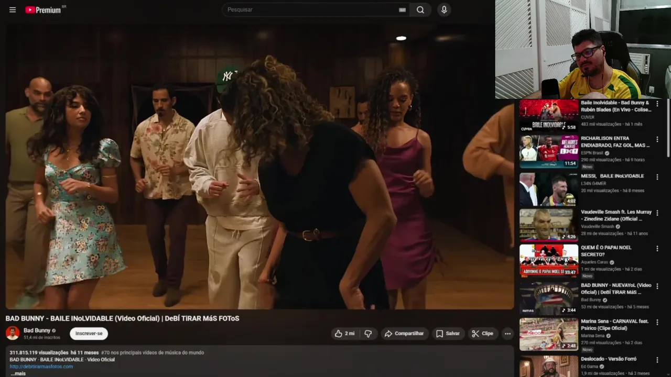The image size is (671, 377).
Task: Open QUEM É O PAPAI NOEL SECRETO title
Action: click(606, 251)
